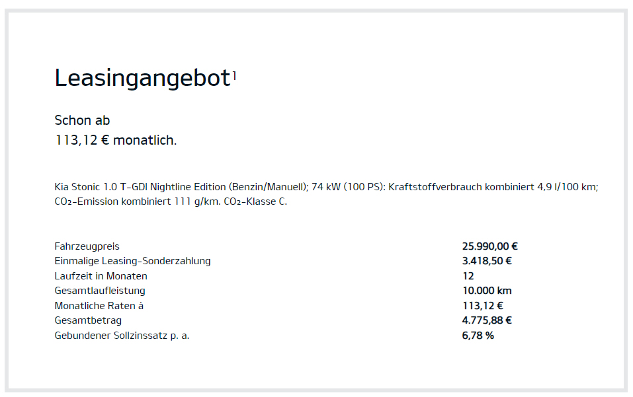Select the Fahrzeugpreis label

[87, 246]
